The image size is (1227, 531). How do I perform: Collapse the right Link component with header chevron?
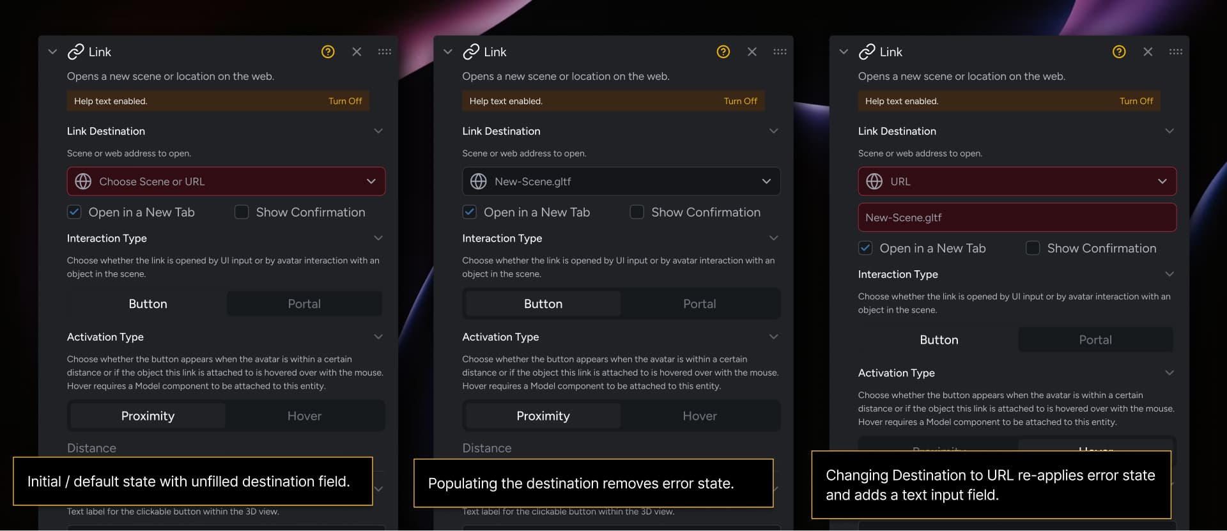(x=844, y=52)
